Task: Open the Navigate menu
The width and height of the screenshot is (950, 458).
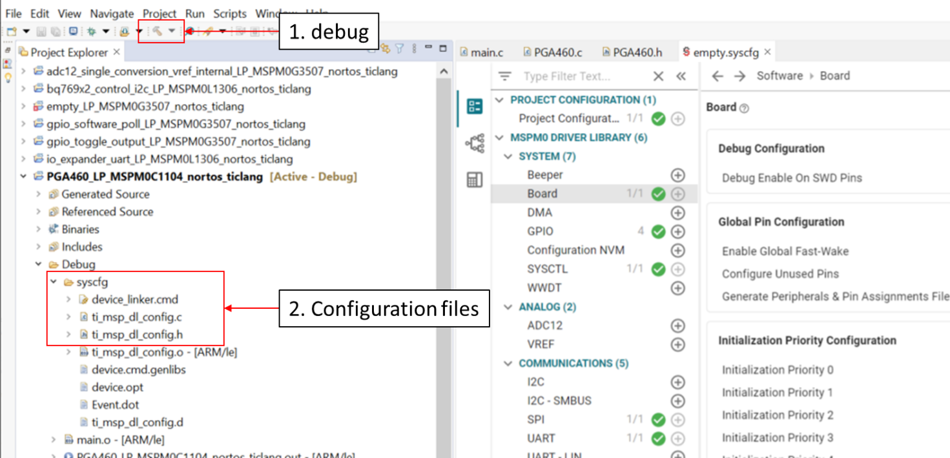Action: click(112, 14)
